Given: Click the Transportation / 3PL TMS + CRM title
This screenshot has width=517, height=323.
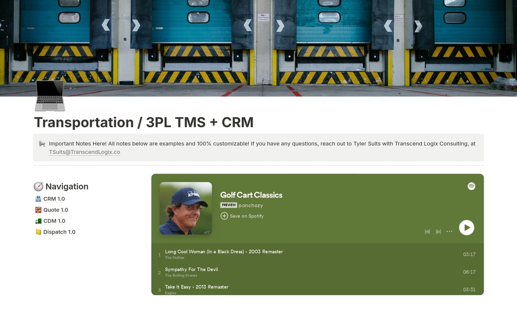Looking at the screenshot, I should [144, 122].
